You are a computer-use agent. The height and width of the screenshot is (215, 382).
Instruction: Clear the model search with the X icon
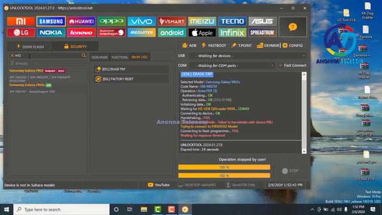click(12, 56)
